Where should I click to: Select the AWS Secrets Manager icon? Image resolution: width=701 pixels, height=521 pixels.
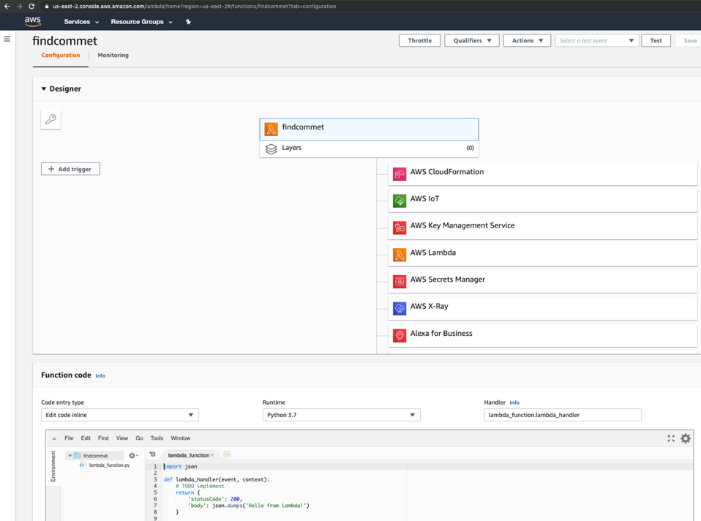[x=400, y=281]
